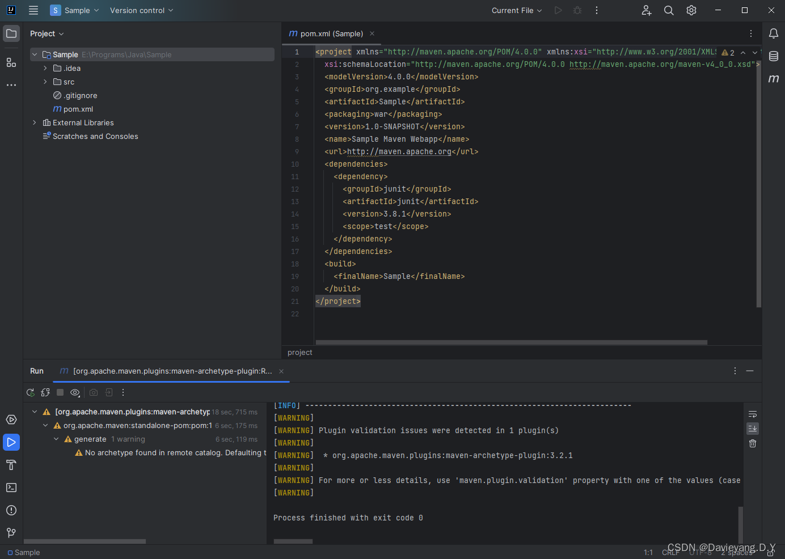Image resolution: width=785 pixels, height=559 pixels.
Task: Select .gitignore in project tree
Action: 75,95
